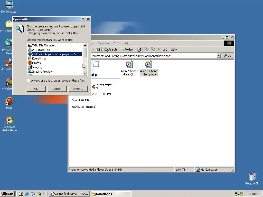The image size is (263, 197).
Task: Click the program list scrollbar thumb
Action: coord(85,52)
